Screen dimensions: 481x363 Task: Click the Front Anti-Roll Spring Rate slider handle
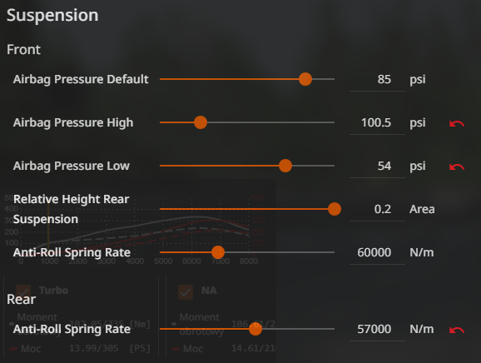[218, 252]
